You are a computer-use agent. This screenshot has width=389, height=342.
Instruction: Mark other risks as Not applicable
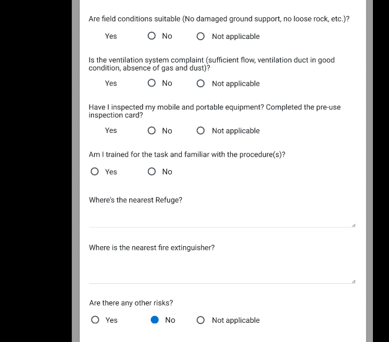pos(200,320)
